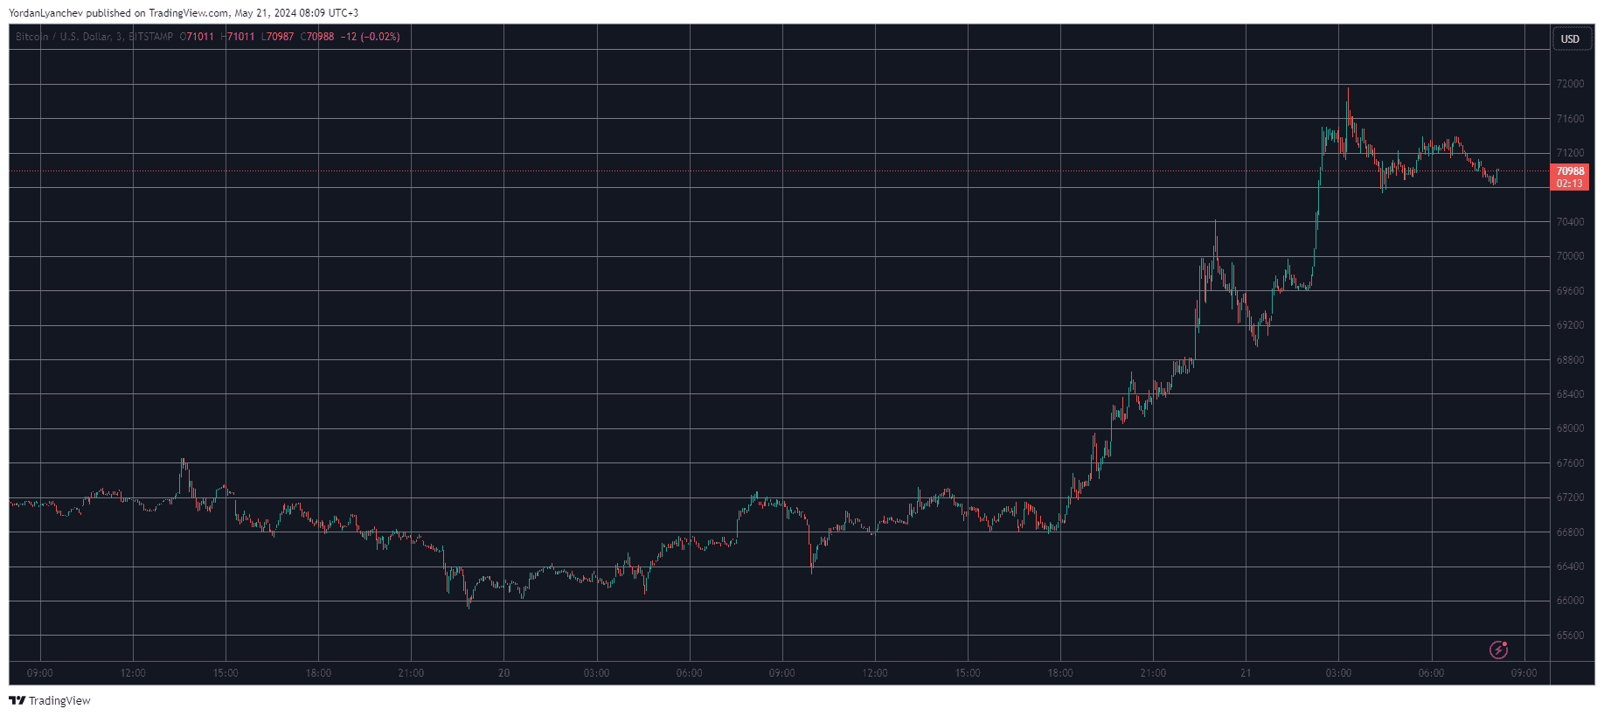The width and height of the screenshot is (1604, 716).
Task: Open the USD currency selector
Action: [1571, 39]
